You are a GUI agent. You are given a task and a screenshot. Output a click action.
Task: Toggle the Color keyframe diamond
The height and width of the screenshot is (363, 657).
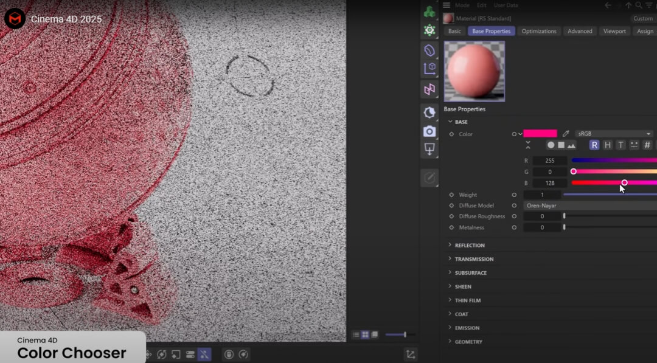[451, 134]
